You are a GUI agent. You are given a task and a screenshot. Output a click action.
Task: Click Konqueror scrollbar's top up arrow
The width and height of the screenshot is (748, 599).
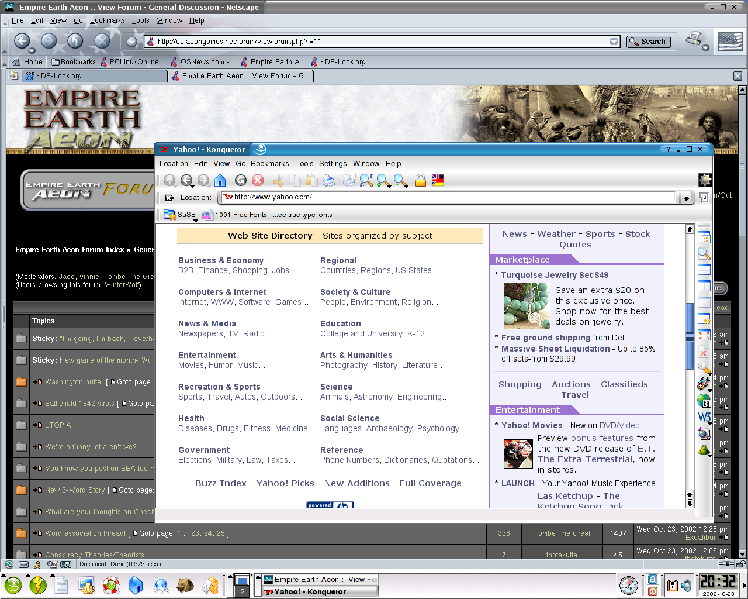(690, 229)
